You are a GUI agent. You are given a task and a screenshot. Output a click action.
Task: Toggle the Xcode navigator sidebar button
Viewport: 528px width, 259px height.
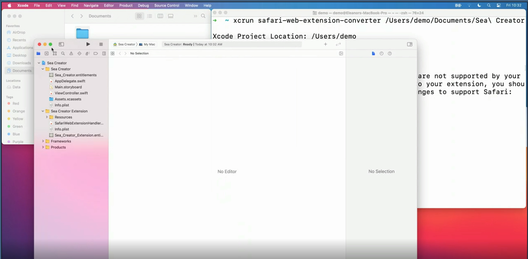(61, 44)
